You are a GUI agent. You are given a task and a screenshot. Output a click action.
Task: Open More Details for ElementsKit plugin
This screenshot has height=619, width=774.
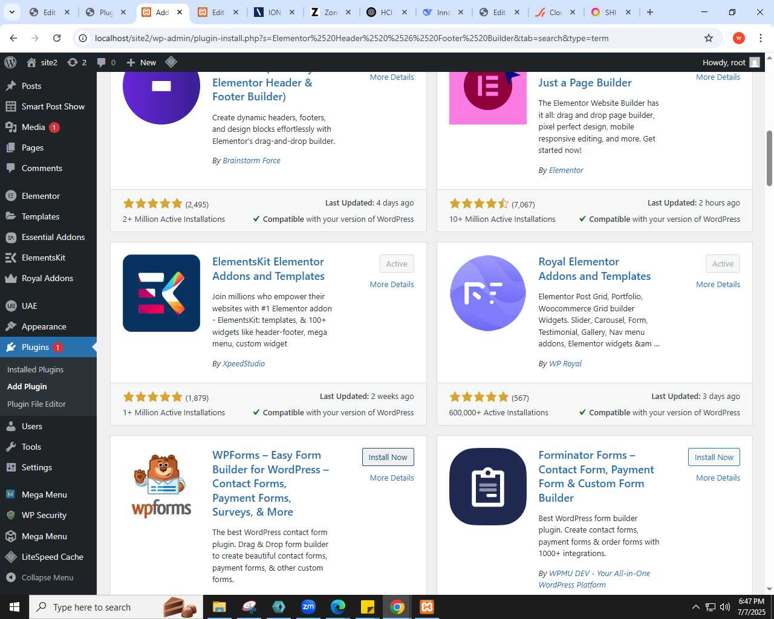392,284
